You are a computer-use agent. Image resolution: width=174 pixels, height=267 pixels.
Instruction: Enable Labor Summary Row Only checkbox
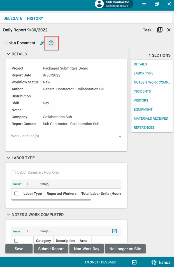coord(14,173)
